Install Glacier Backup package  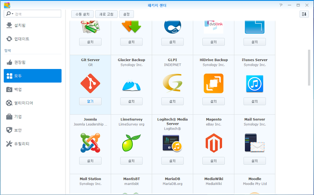pyautogui.click(x=131, y=101)
